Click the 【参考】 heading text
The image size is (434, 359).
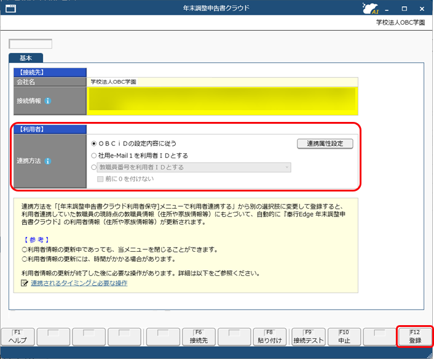36,240
